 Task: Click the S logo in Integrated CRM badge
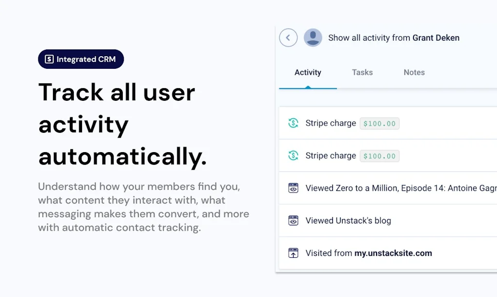49,59
